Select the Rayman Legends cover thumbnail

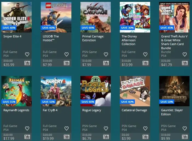click(16, 91)
